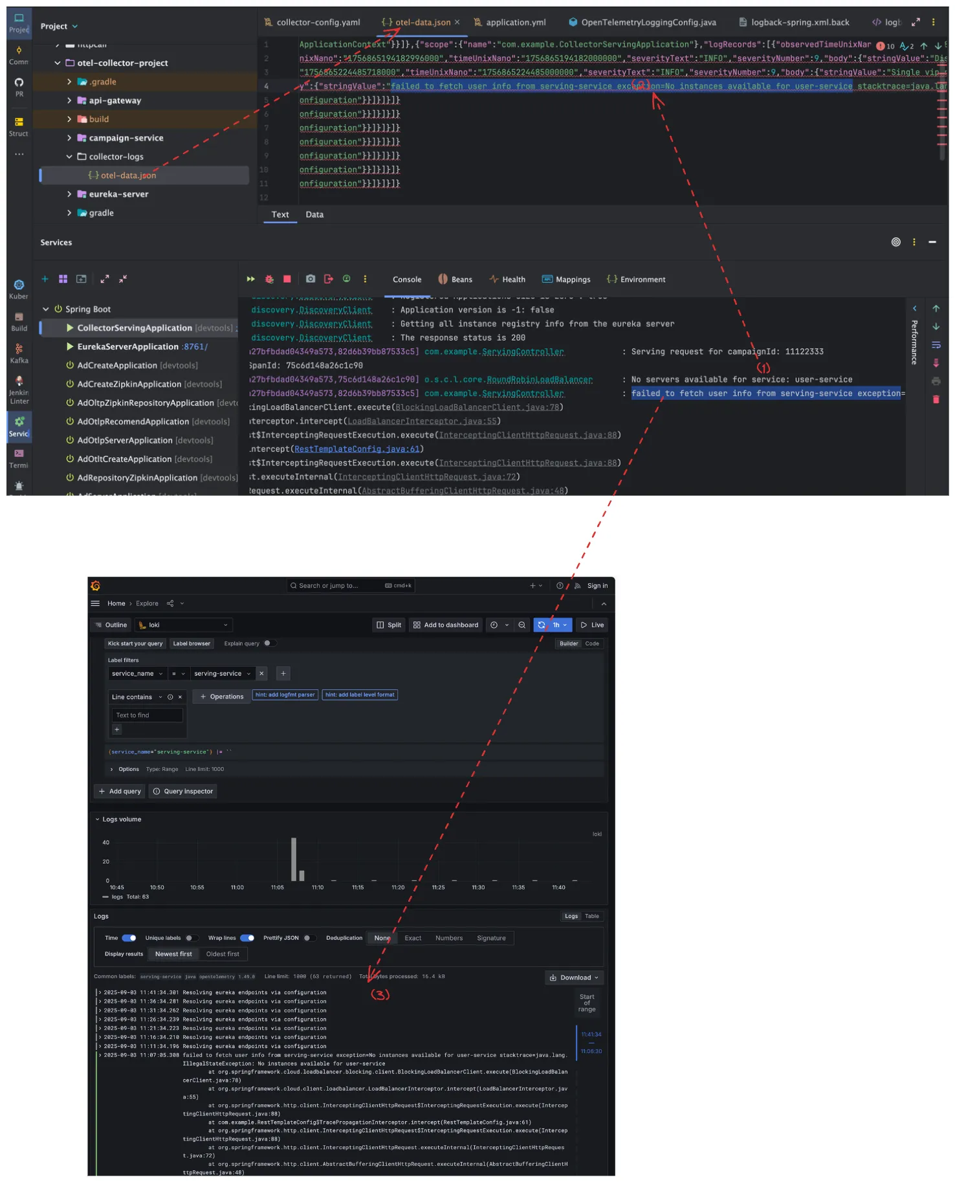
Task: Toggle the Explain query switch
Action: (x=270, y=643)
